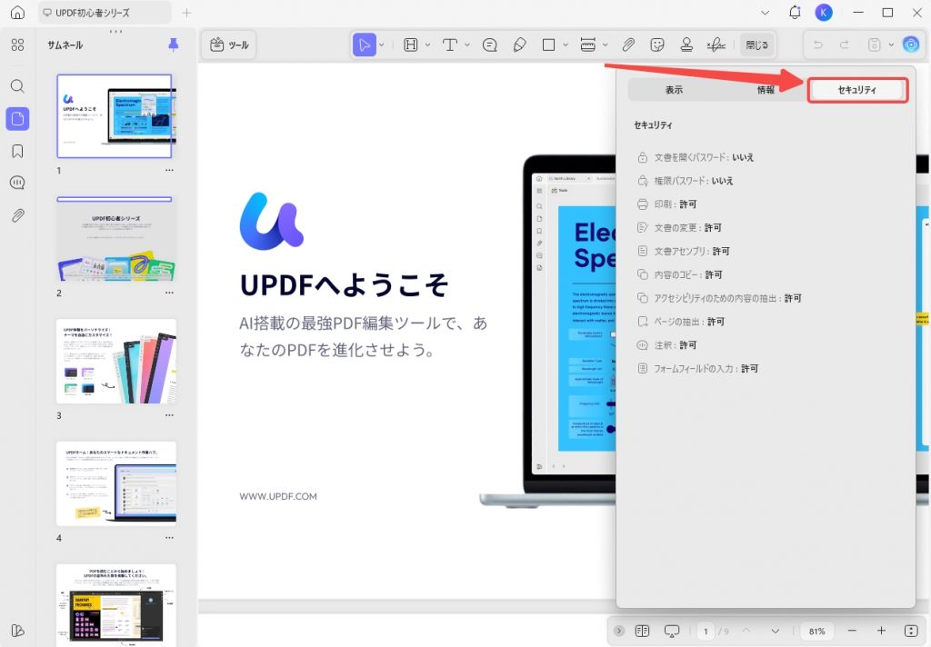The height and width of the screenshot is (647, 931).
Task: Add a new tab with plus
Action: (186, 13)
